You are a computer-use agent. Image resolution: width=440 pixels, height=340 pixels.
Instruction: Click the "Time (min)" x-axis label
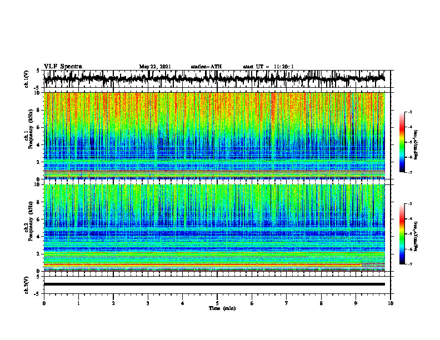click(222, 308)
